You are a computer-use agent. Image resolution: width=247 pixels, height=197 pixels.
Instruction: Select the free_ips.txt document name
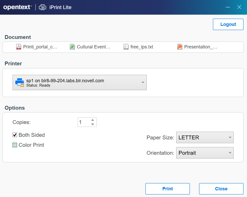[x=142, y=47]
